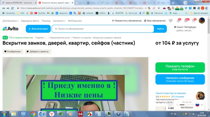Open the UAKino bookmark
The image size is (210, 117).
pos(101,13)
